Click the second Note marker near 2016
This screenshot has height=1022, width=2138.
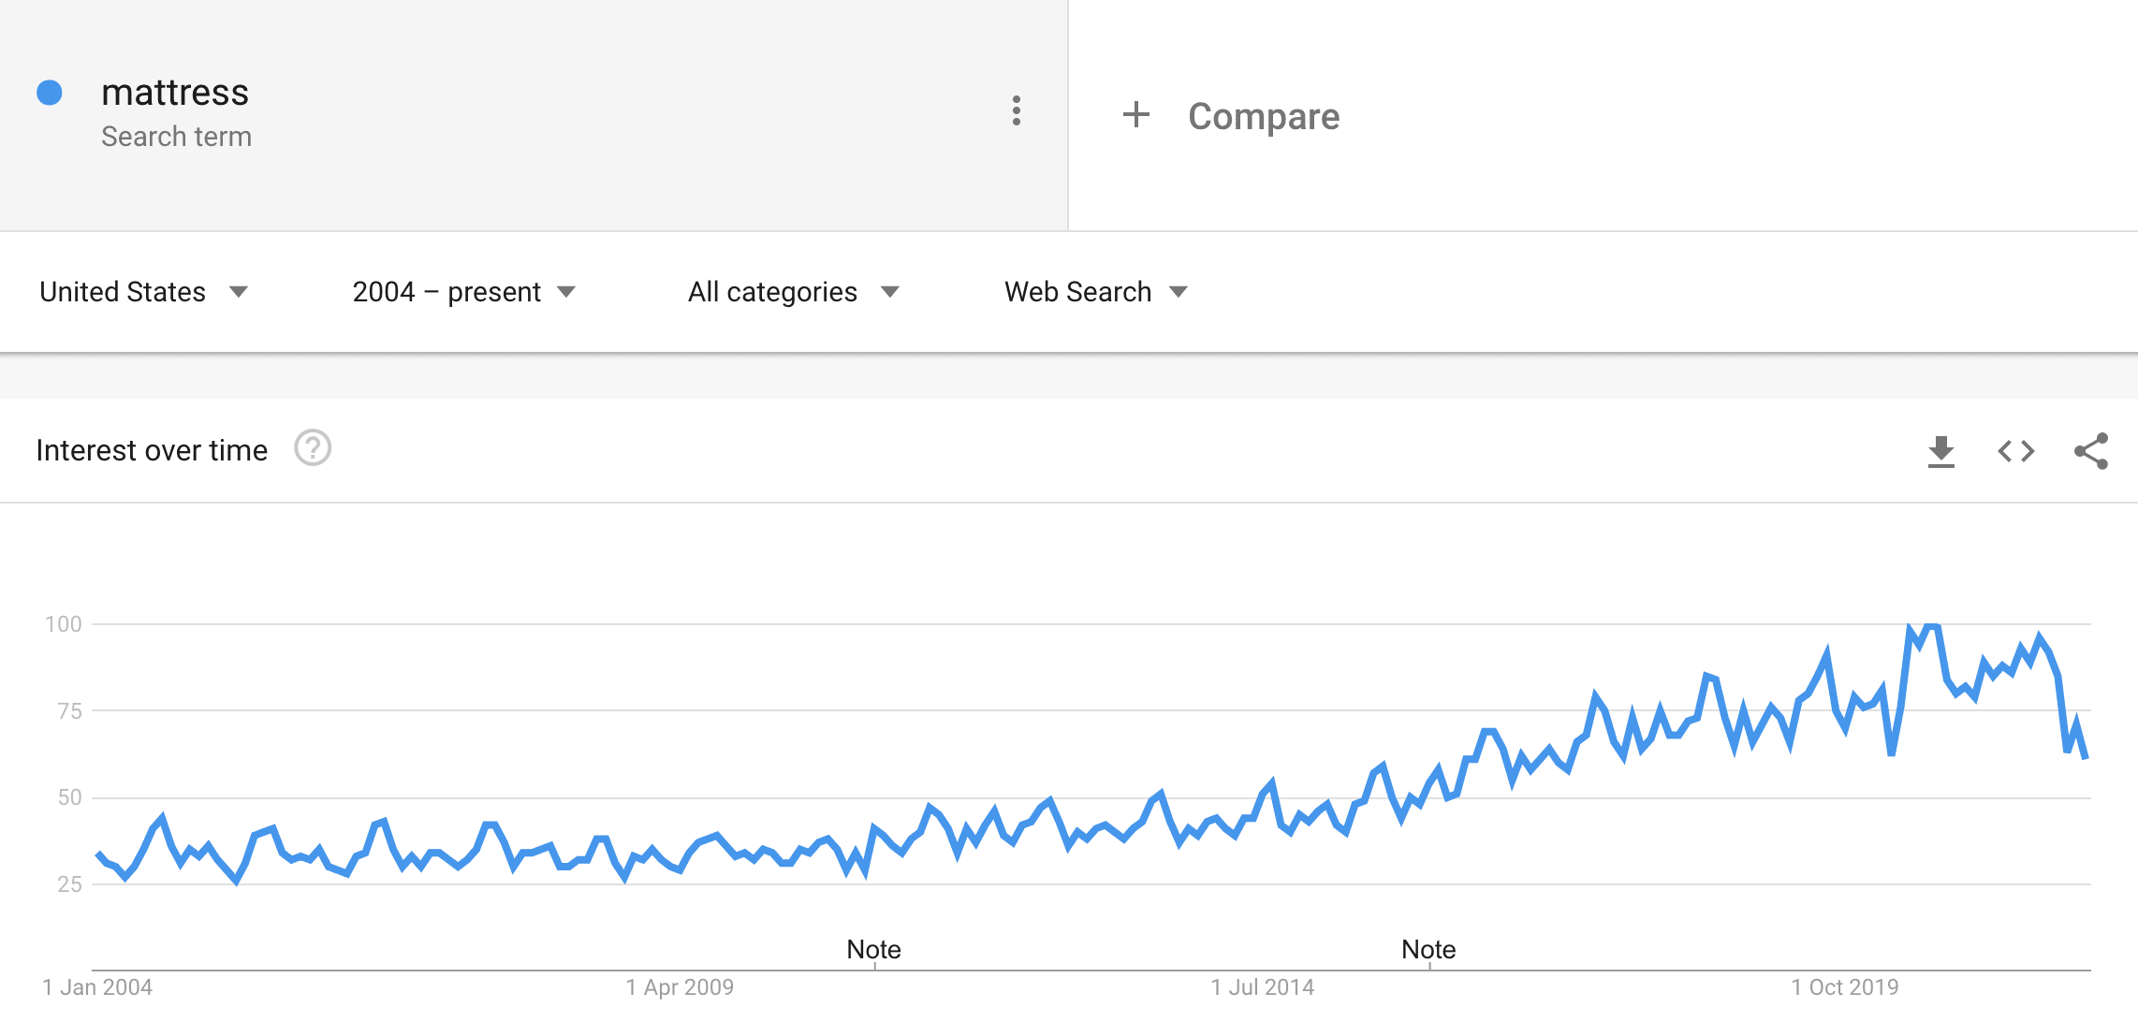click(1428, 950)
